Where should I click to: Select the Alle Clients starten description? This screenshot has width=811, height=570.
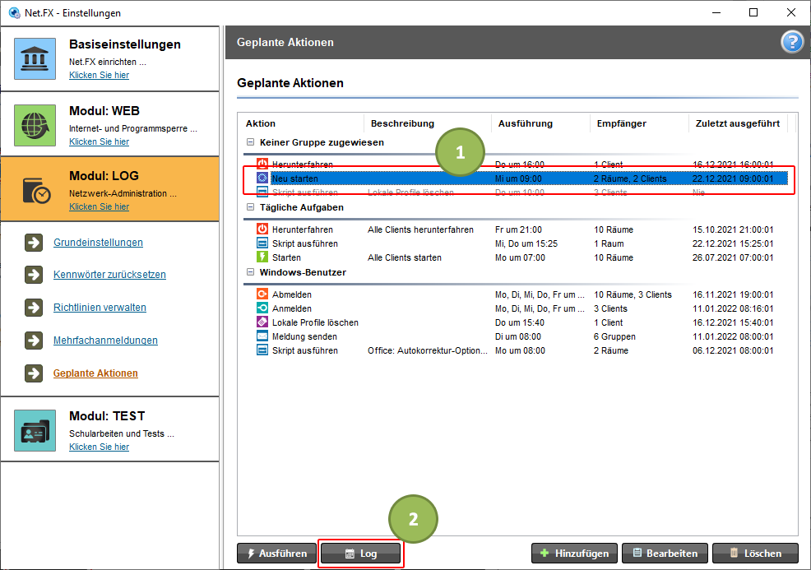click(405, 257)
